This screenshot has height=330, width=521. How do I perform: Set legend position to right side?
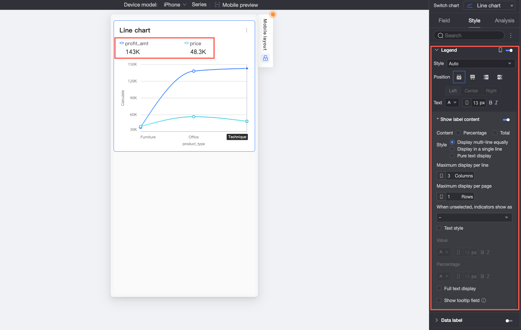point(500,77)
